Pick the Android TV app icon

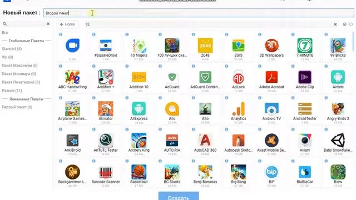271,109
